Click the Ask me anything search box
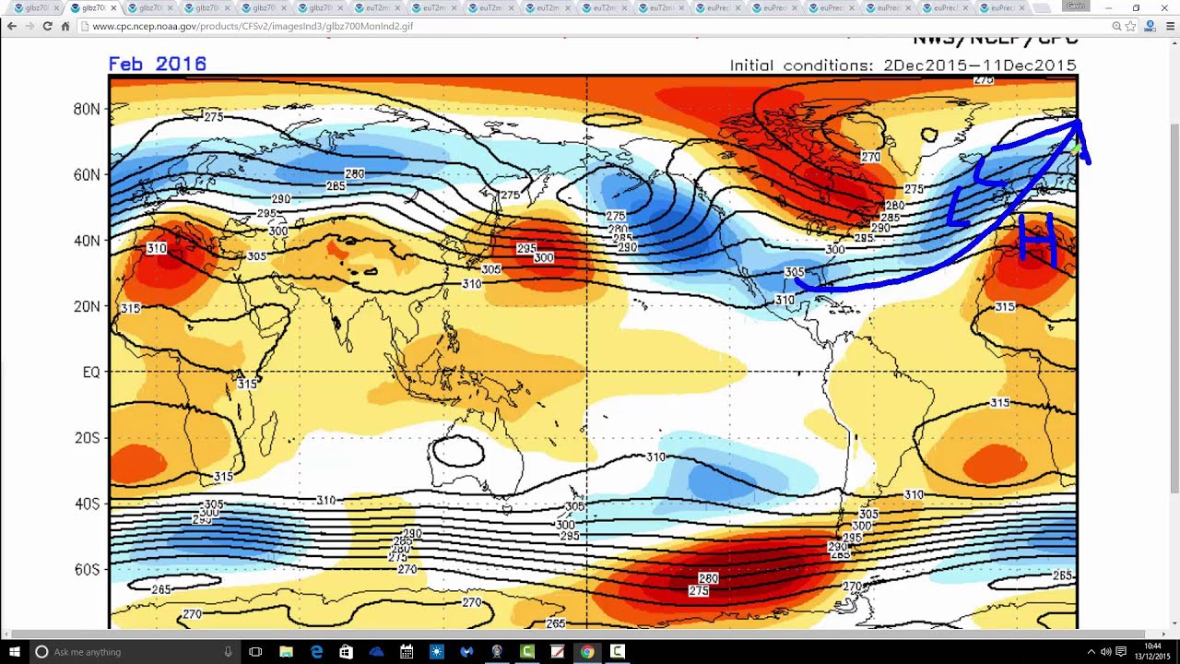 click(134, 652)
